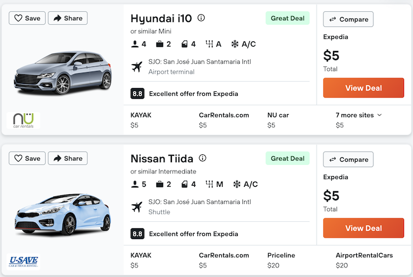Save the Hyundai i10 listing
This screenshot has width=413, height=277.
click(27, 18)
